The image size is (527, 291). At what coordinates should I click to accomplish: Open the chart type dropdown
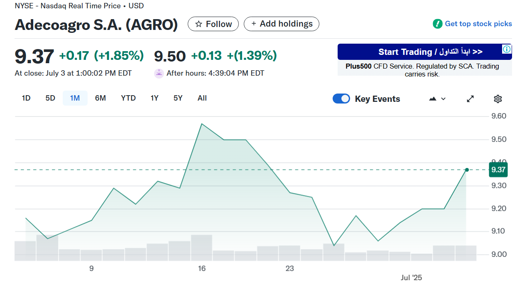click(437, 99)
